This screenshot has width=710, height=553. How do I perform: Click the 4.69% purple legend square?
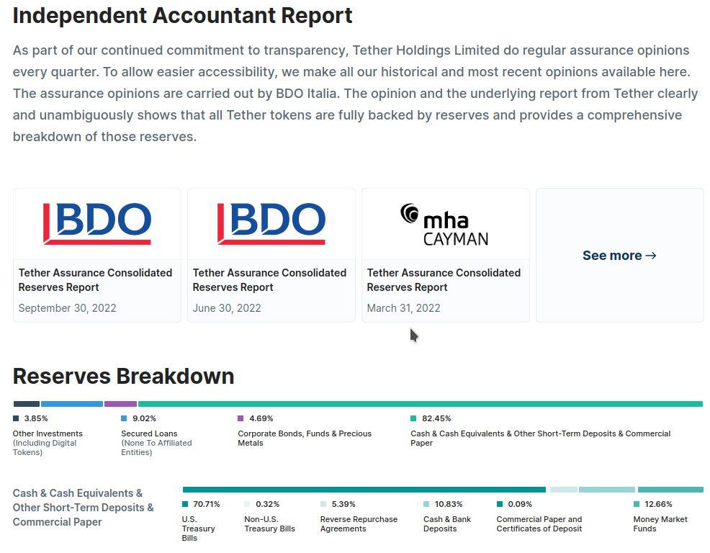pyautogui.click(x=241, y=418)
